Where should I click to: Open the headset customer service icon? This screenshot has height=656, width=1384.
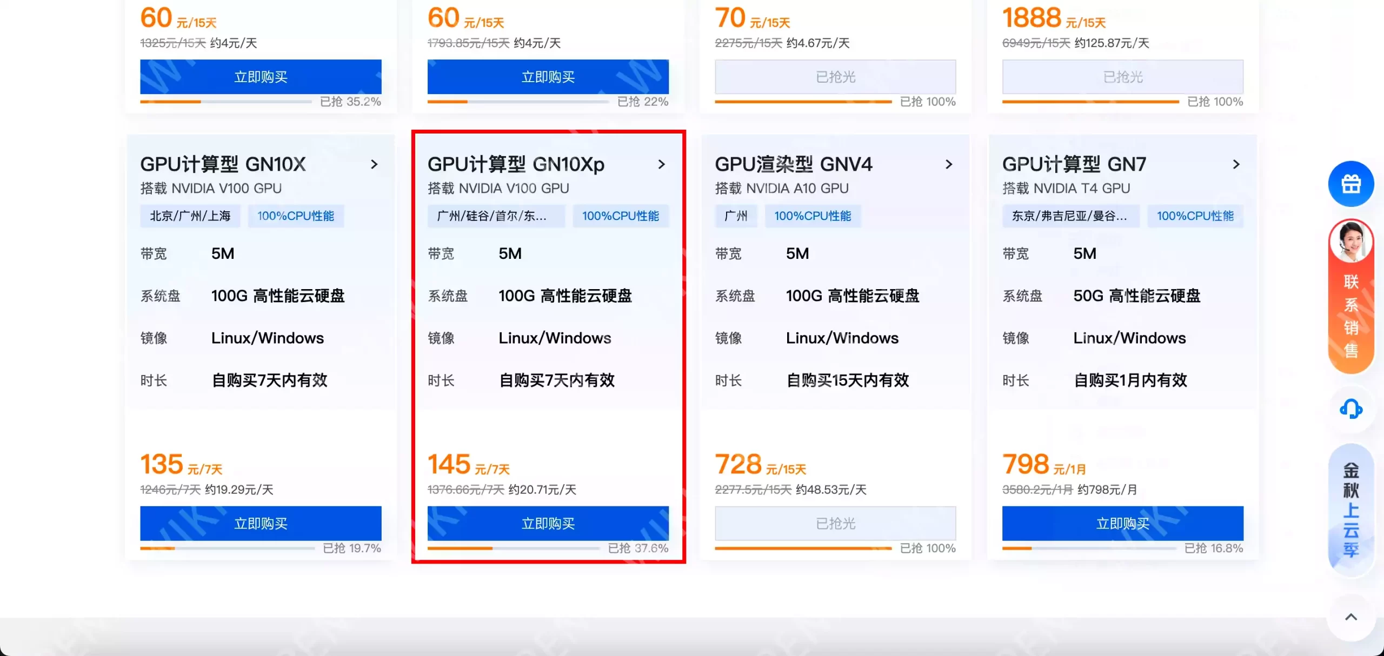point(1350,409)
